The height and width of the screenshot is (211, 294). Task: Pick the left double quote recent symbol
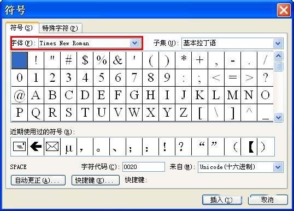[200, 147]
